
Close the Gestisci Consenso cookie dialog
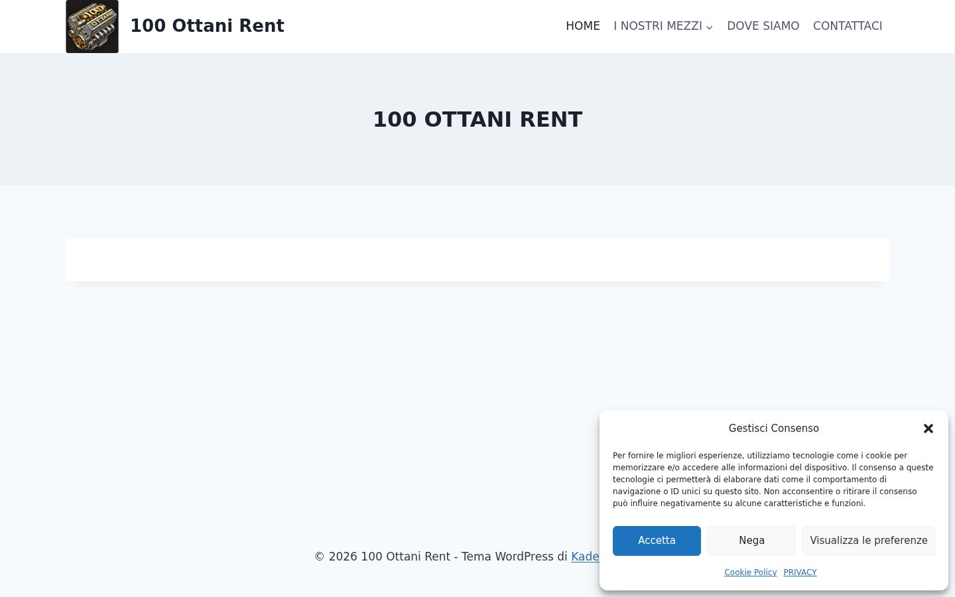[928, 429]
